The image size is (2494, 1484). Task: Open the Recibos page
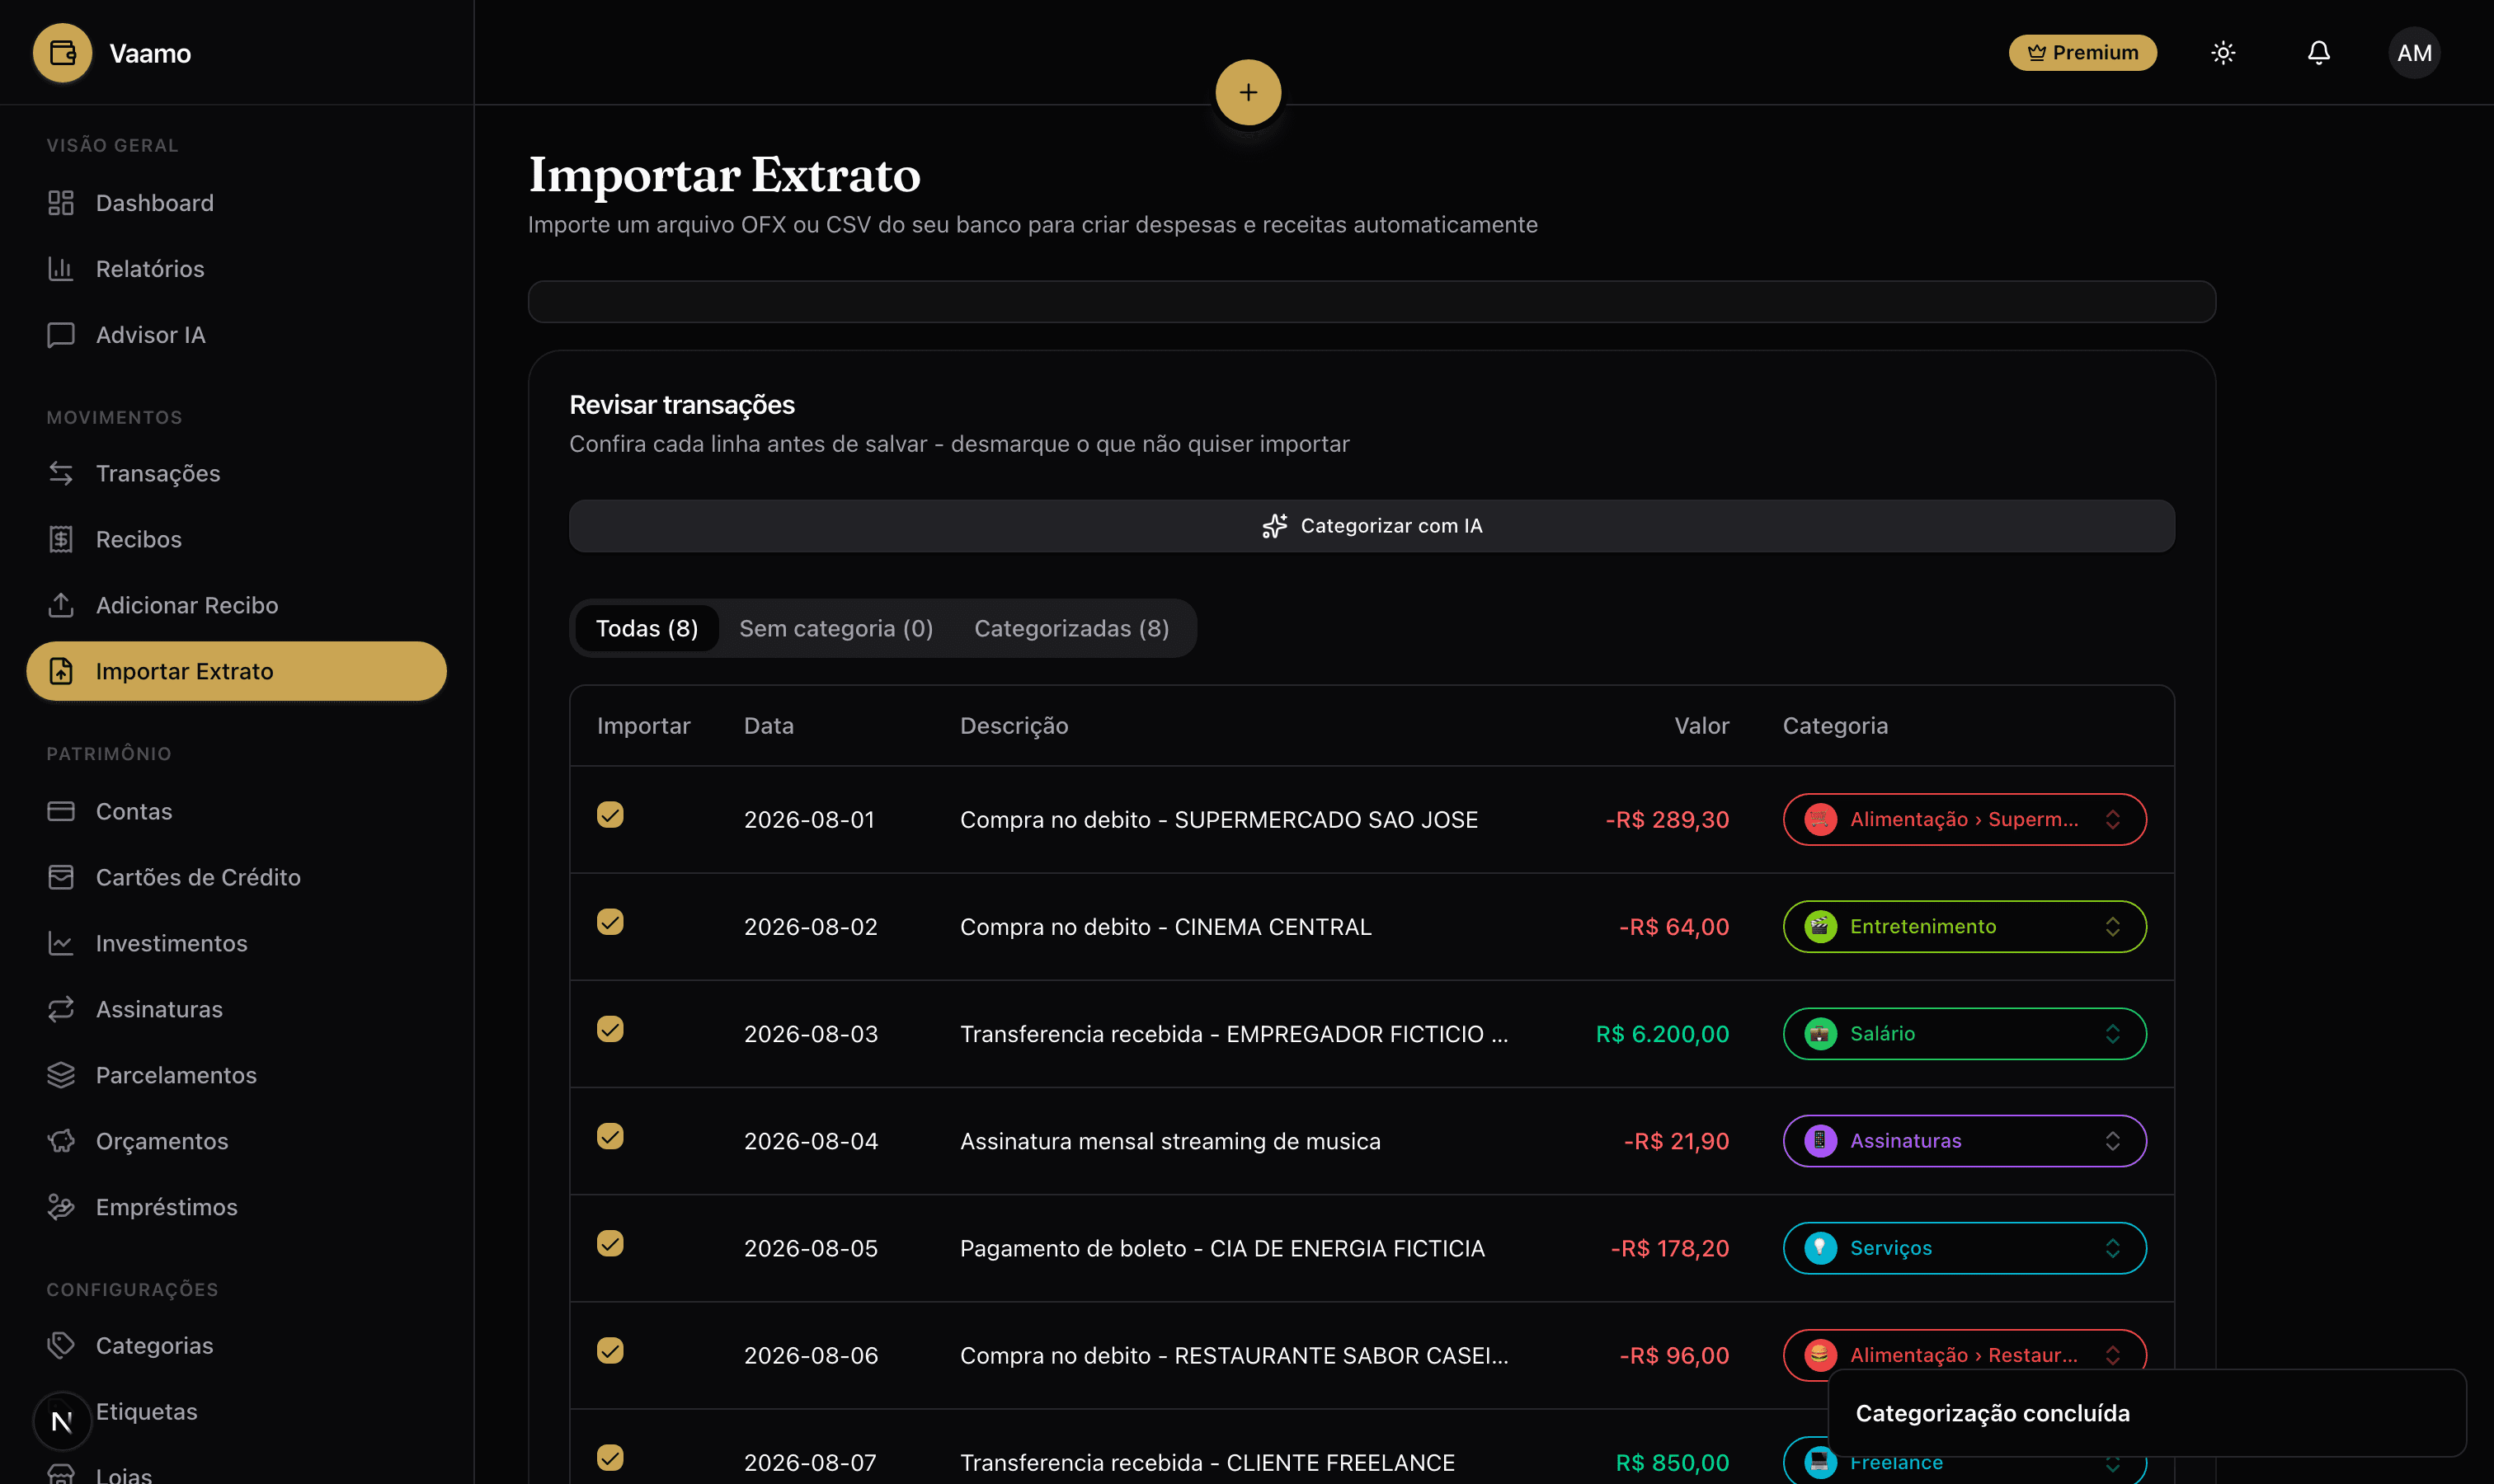pos(236,539)
